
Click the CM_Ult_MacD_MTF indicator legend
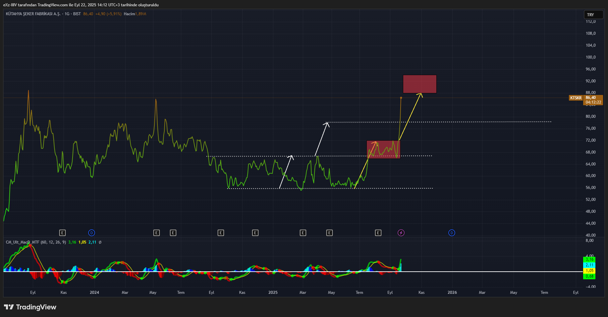click(x=36, y=242)
